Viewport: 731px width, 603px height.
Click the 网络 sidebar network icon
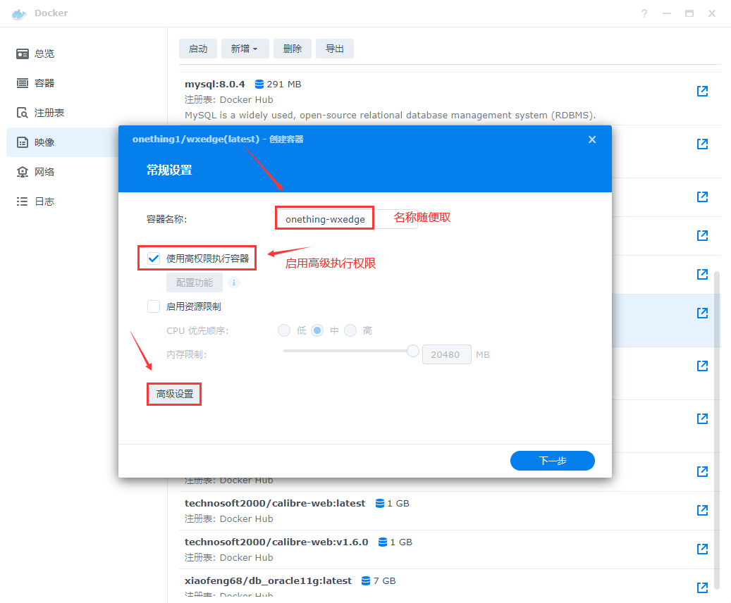coord(23,172)
